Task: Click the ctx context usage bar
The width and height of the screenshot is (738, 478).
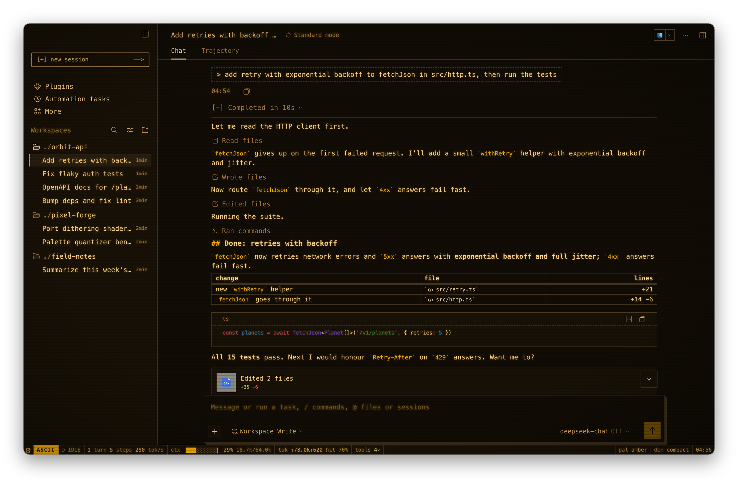Action: click(201, 450)
